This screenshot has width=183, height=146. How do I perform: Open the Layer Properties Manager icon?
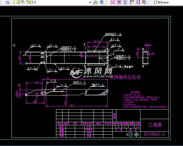coord(7,2)
